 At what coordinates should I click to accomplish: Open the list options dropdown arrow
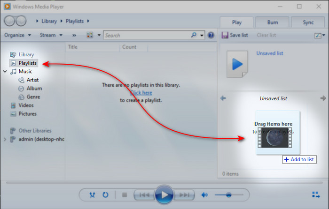323,35
